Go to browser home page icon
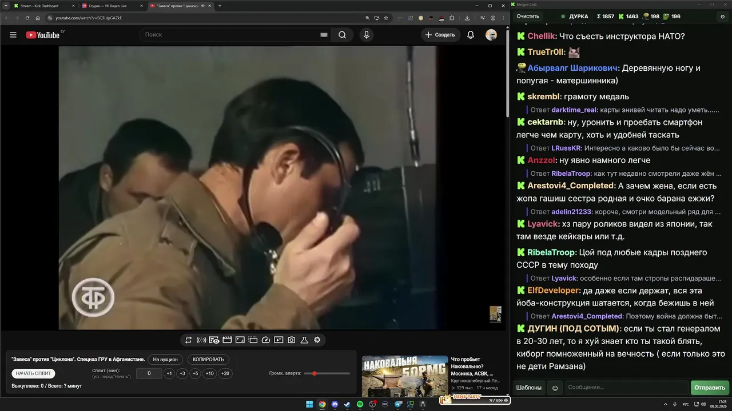This screenshot has width=732, height=411. 38,18
